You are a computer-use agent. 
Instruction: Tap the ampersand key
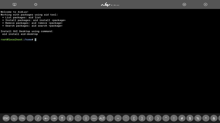[214, 118]
